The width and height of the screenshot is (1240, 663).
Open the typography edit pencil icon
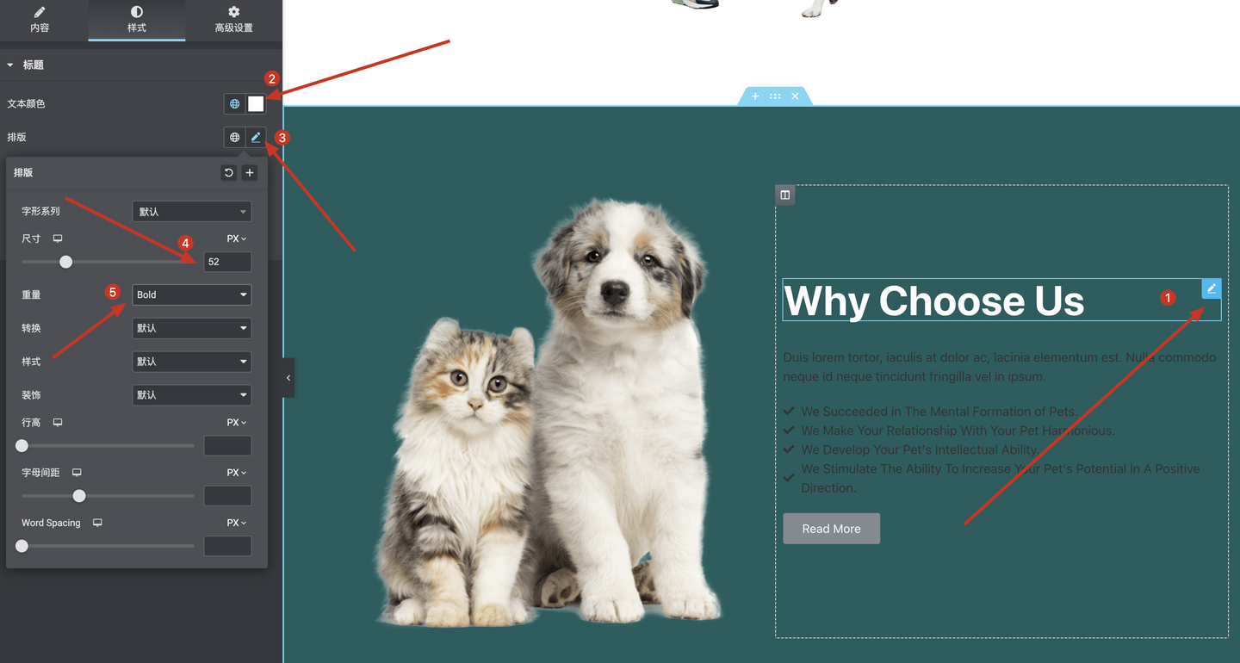256,137
